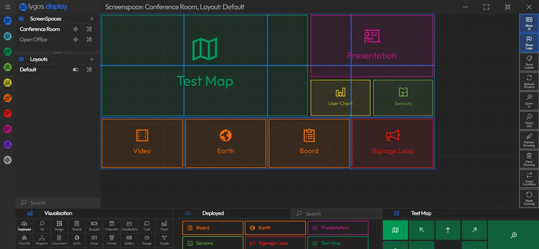
Task: Select Deployed visualization category
Action: (24, 226)
